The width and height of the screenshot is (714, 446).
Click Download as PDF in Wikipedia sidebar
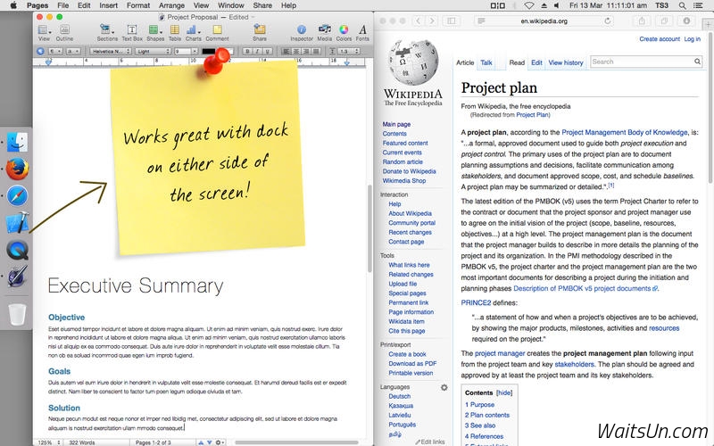412,364
